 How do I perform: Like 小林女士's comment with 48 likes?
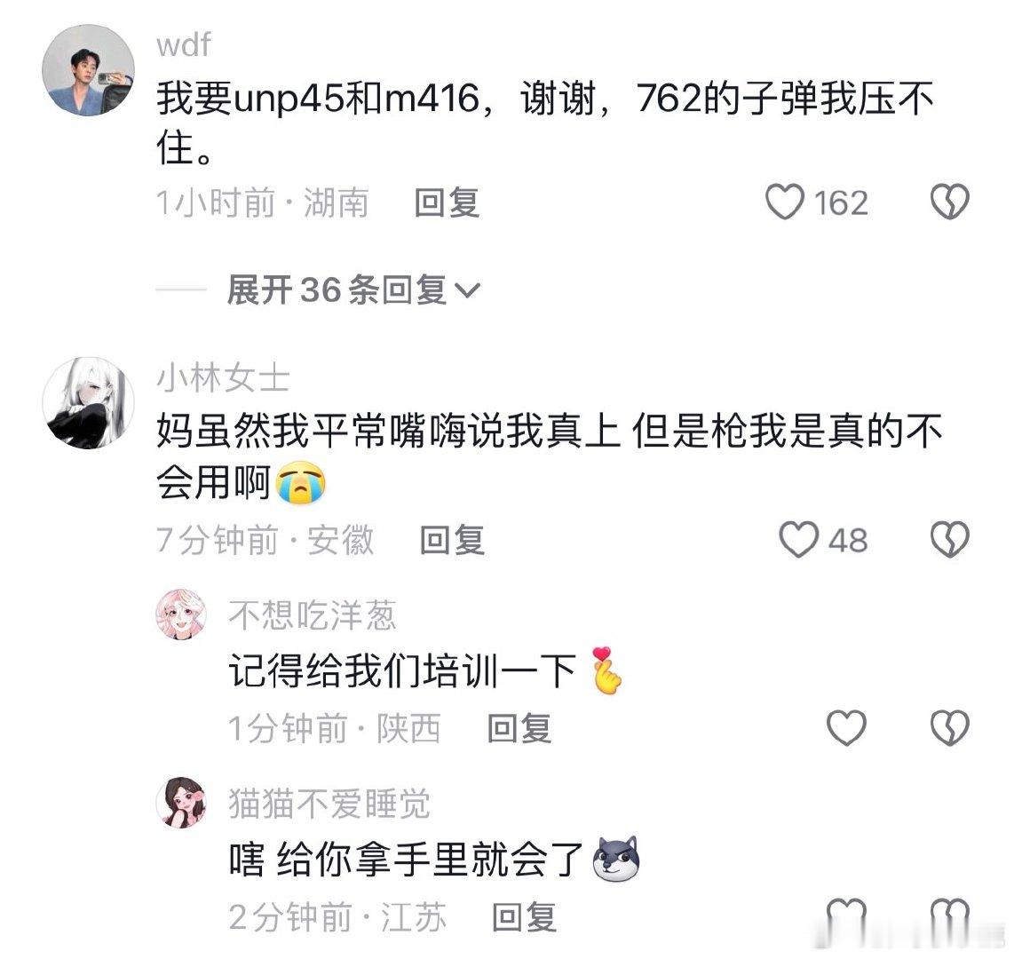point(798,540)
